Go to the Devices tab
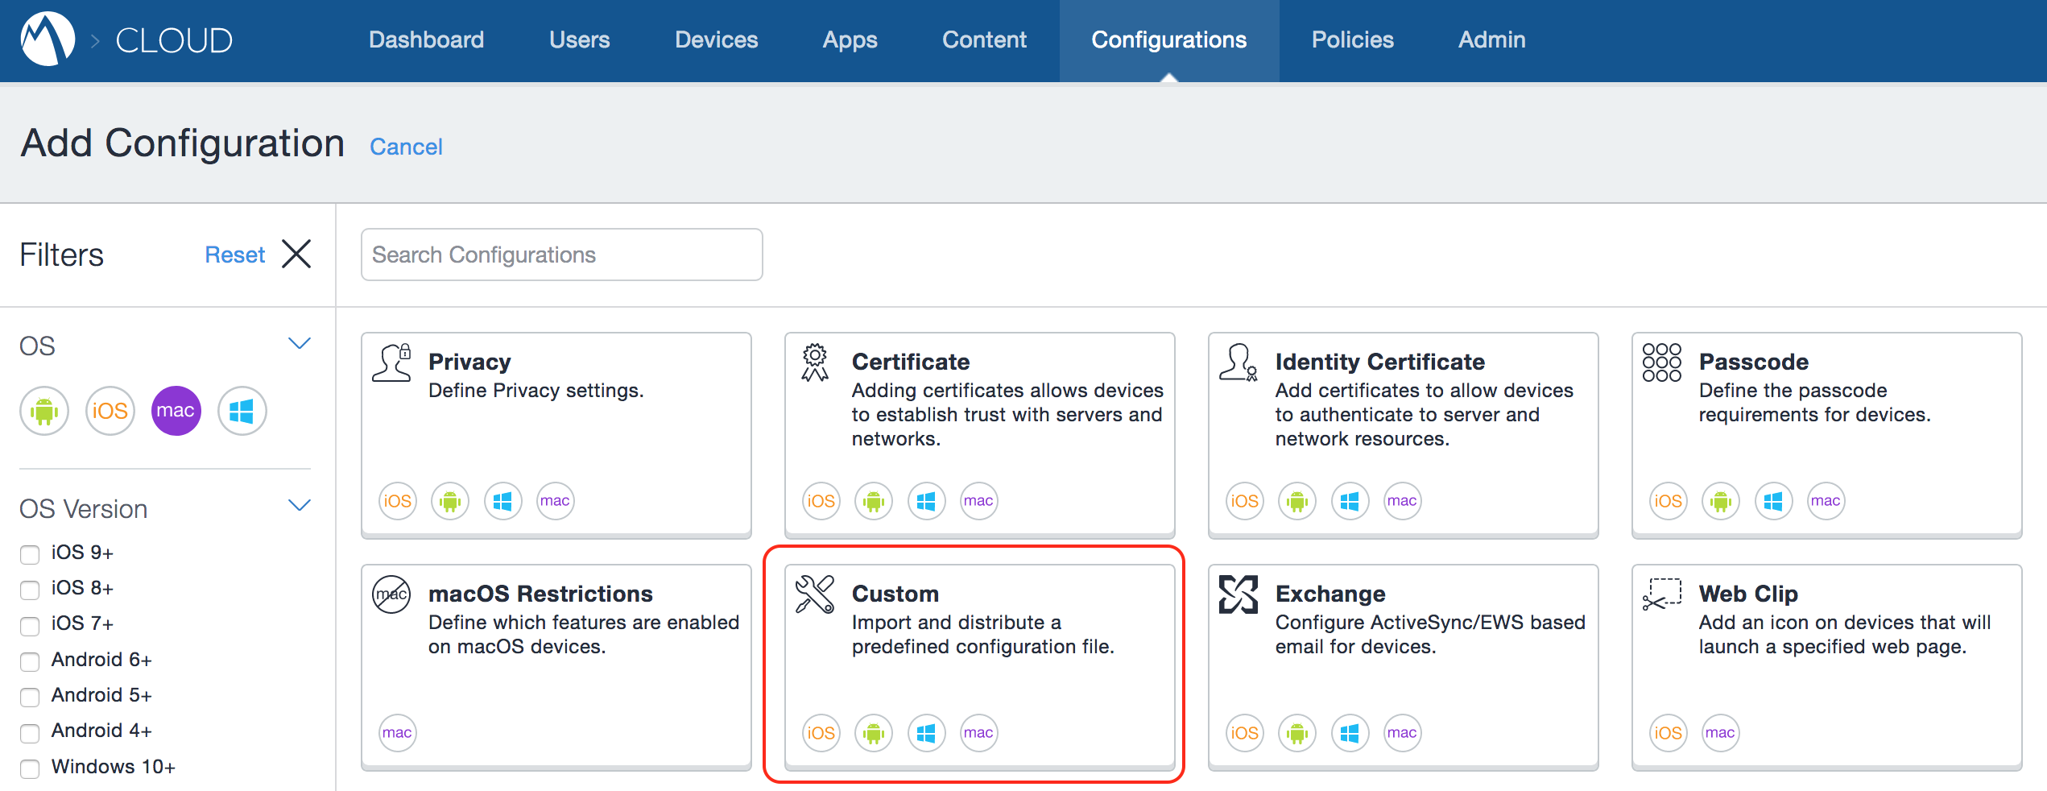 (x=716, y=39)
